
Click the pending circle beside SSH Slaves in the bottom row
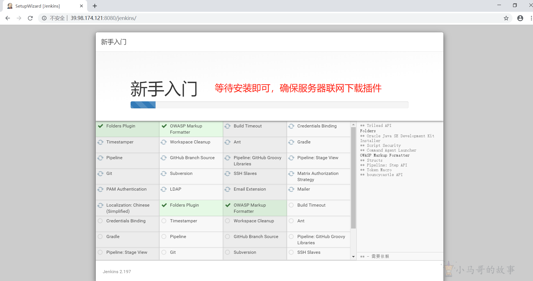tap(291, 252)
